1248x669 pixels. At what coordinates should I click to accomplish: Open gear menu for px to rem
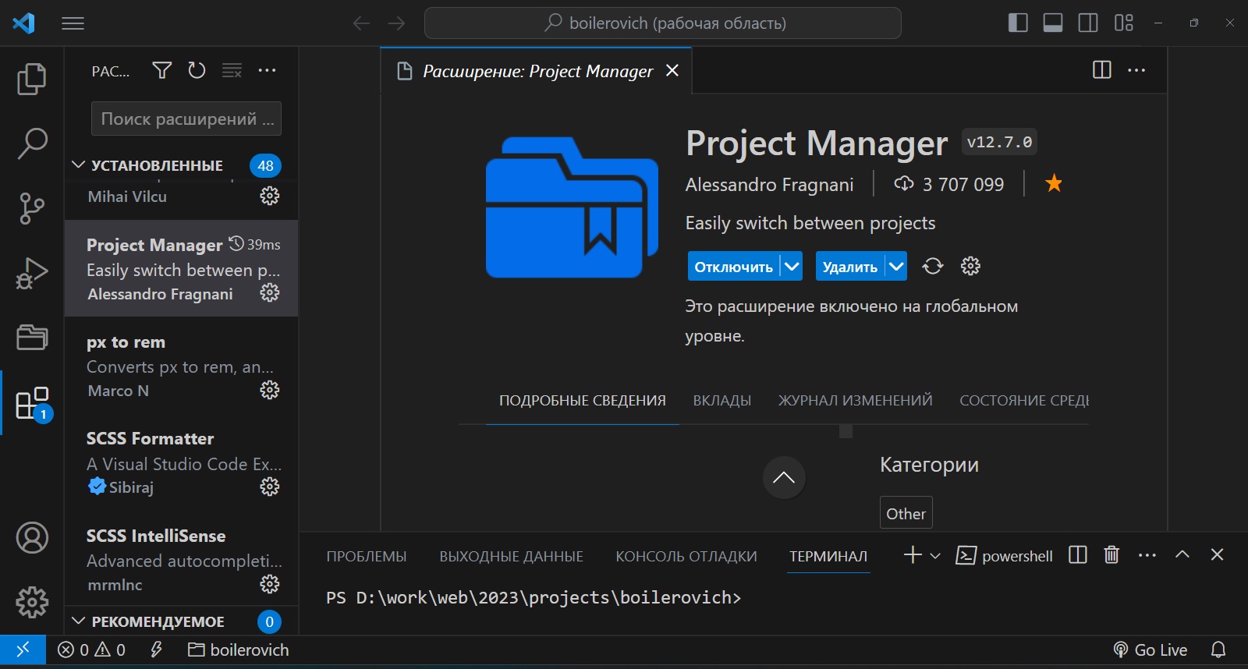270,390
